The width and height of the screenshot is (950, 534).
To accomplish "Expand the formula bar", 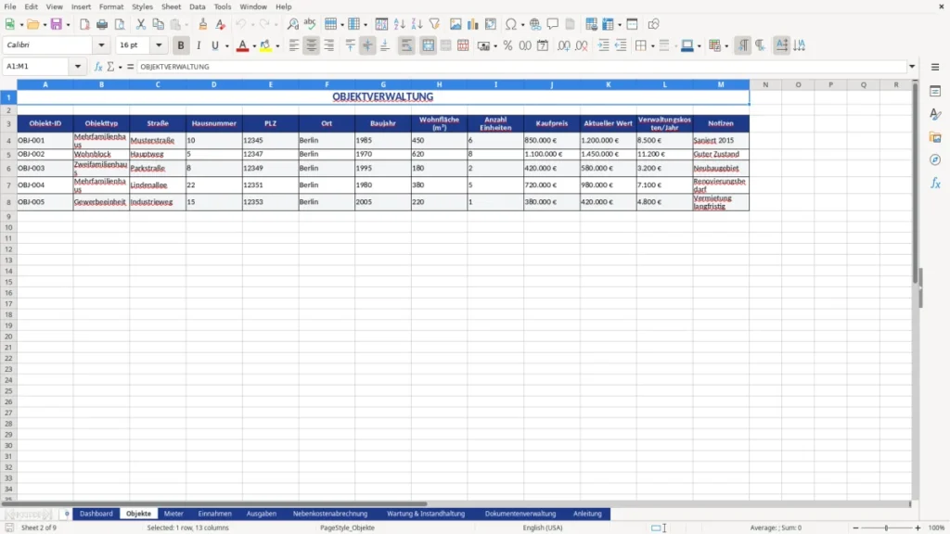I will pos(912,67).
